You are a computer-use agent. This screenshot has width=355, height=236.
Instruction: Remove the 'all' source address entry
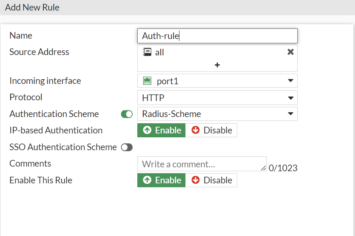(290, 52)
